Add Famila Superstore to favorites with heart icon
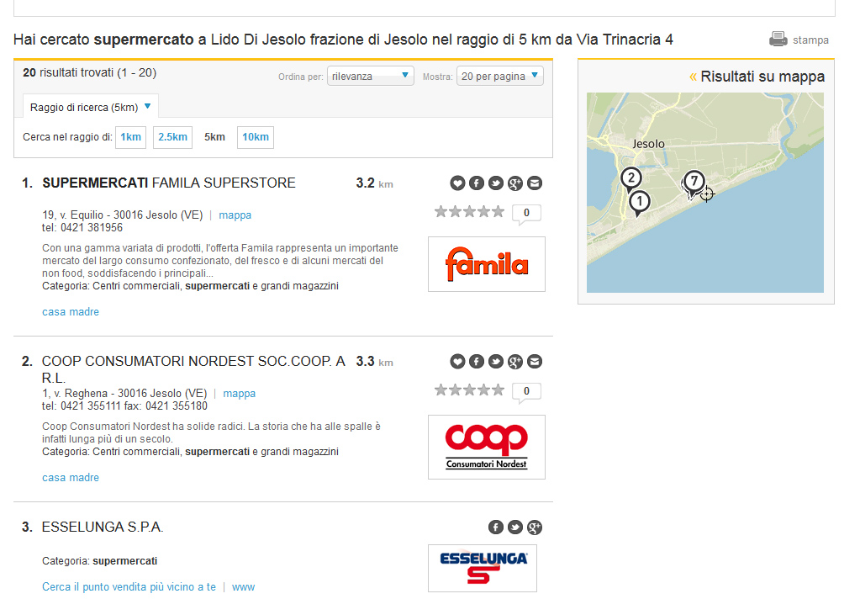This screenshot has height=599, width=860. [457, 183]
